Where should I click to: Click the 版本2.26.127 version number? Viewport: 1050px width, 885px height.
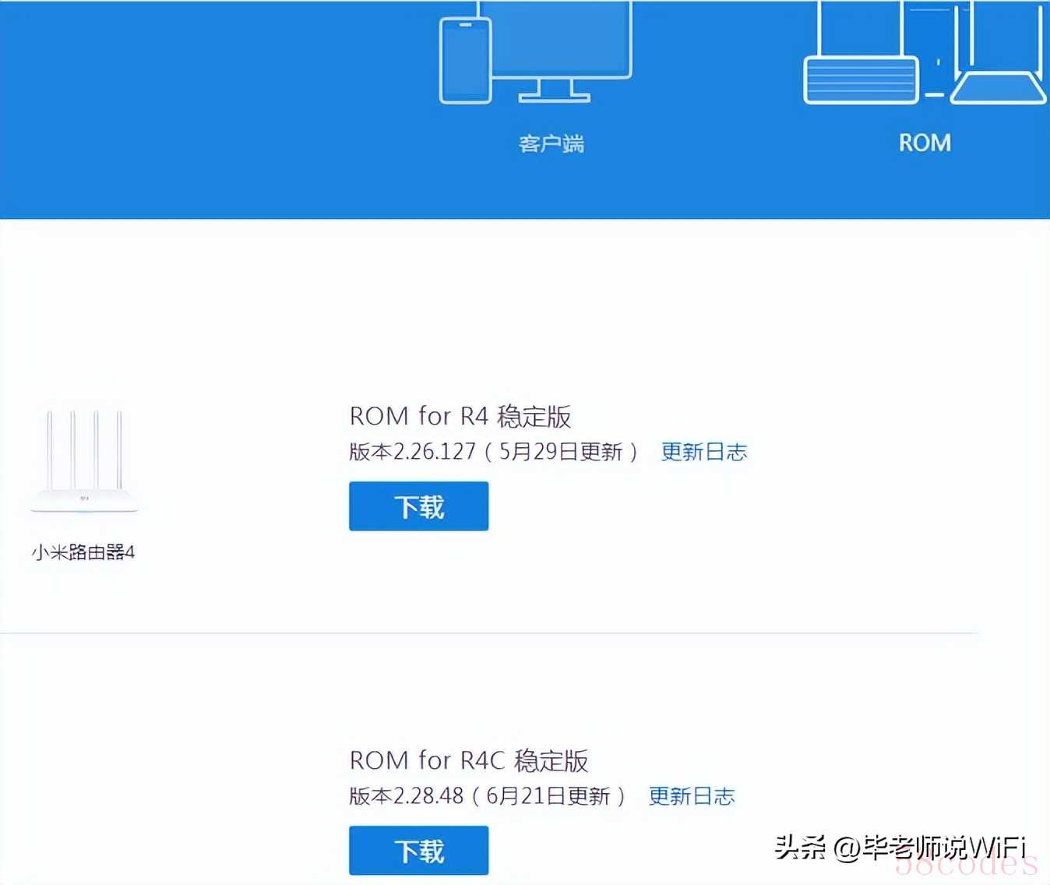pos(412,452)
